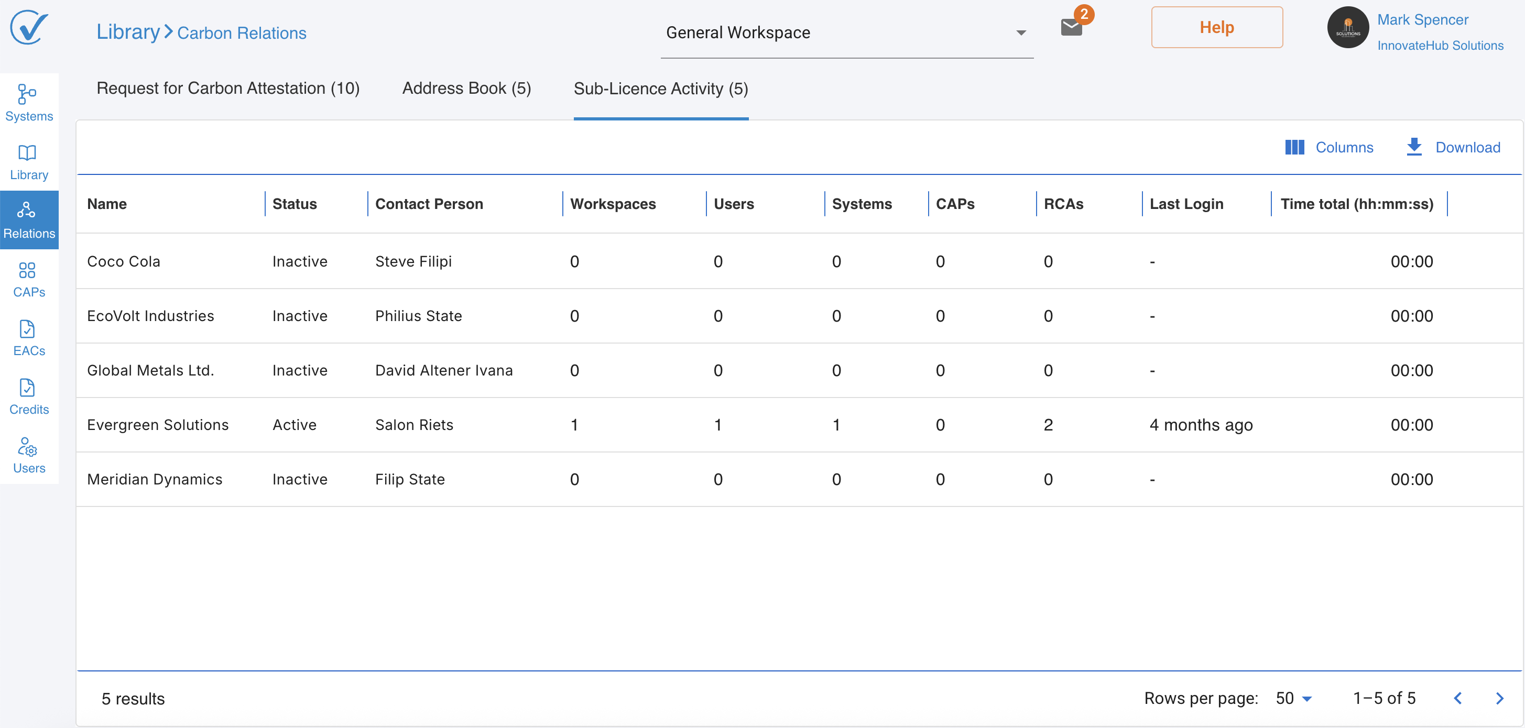Click the checkmark app logo

click(28, 27)
